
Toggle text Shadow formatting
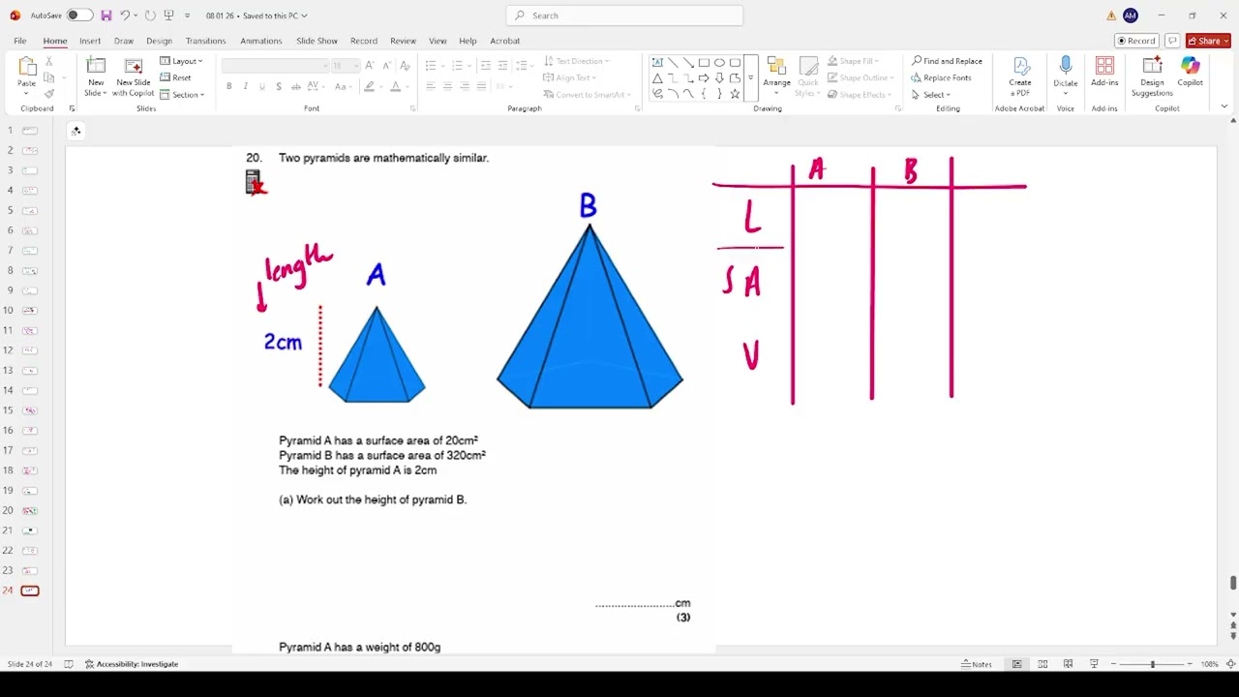point(279,86)
